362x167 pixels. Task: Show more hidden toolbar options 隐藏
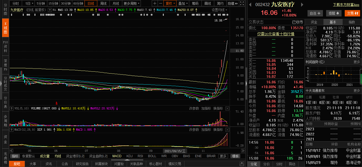point(232,3)
